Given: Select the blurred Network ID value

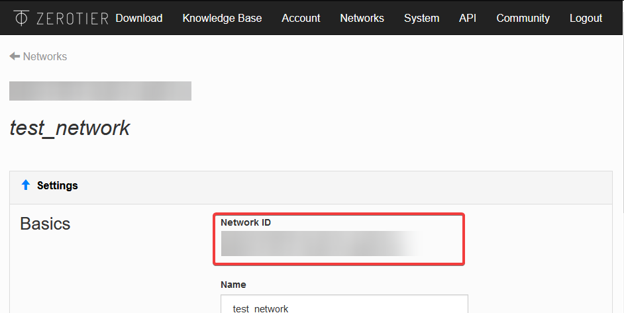Looking at the screenshot, I should point(321,244).
